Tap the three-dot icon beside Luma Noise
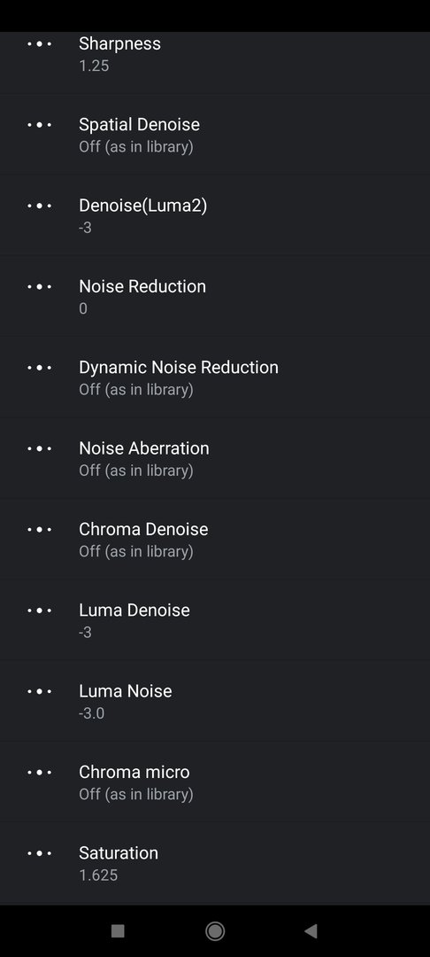430x957 pixels. [x=40, y=691]
